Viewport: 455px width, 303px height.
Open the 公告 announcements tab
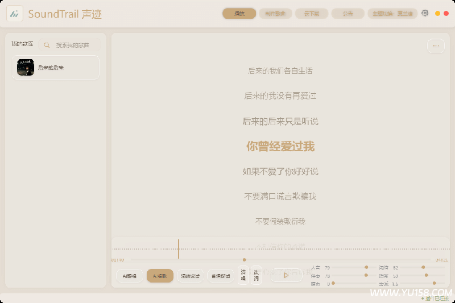click(348, 14)
